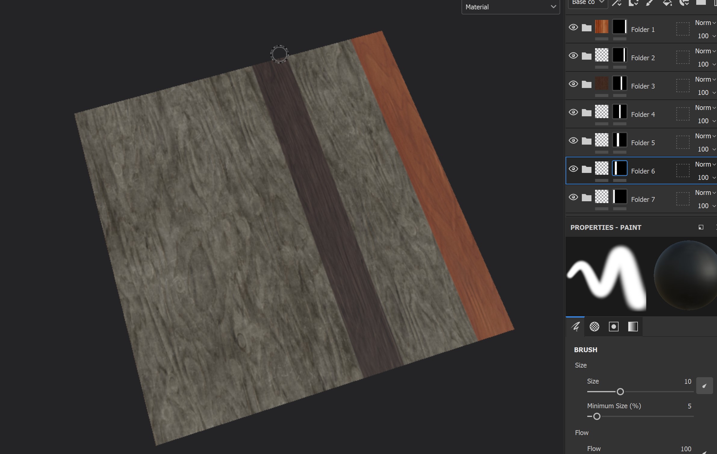
Task: Hide Folder 1 with its eye icon
Action: tap(573, 27)
